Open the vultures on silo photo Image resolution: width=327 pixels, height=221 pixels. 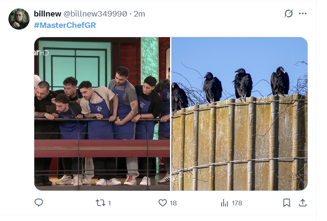point(239,114)
